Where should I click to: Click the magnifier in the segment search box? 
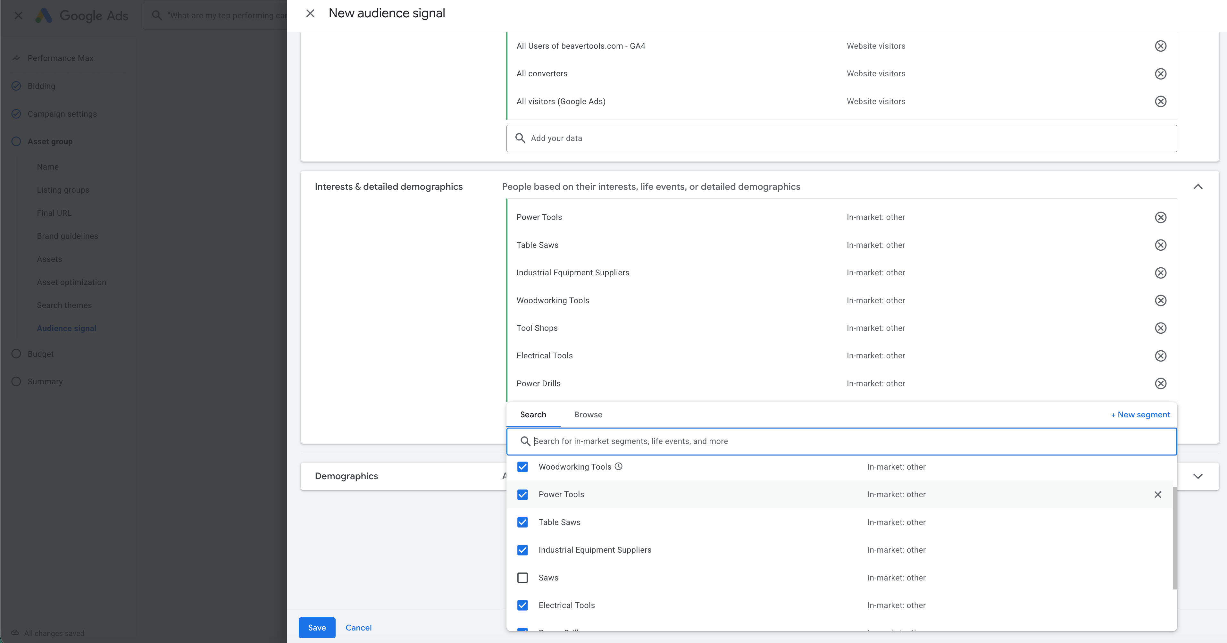click(525, 441)
